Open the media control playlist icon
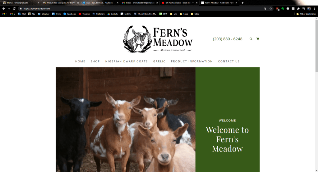 coord(304,9)
